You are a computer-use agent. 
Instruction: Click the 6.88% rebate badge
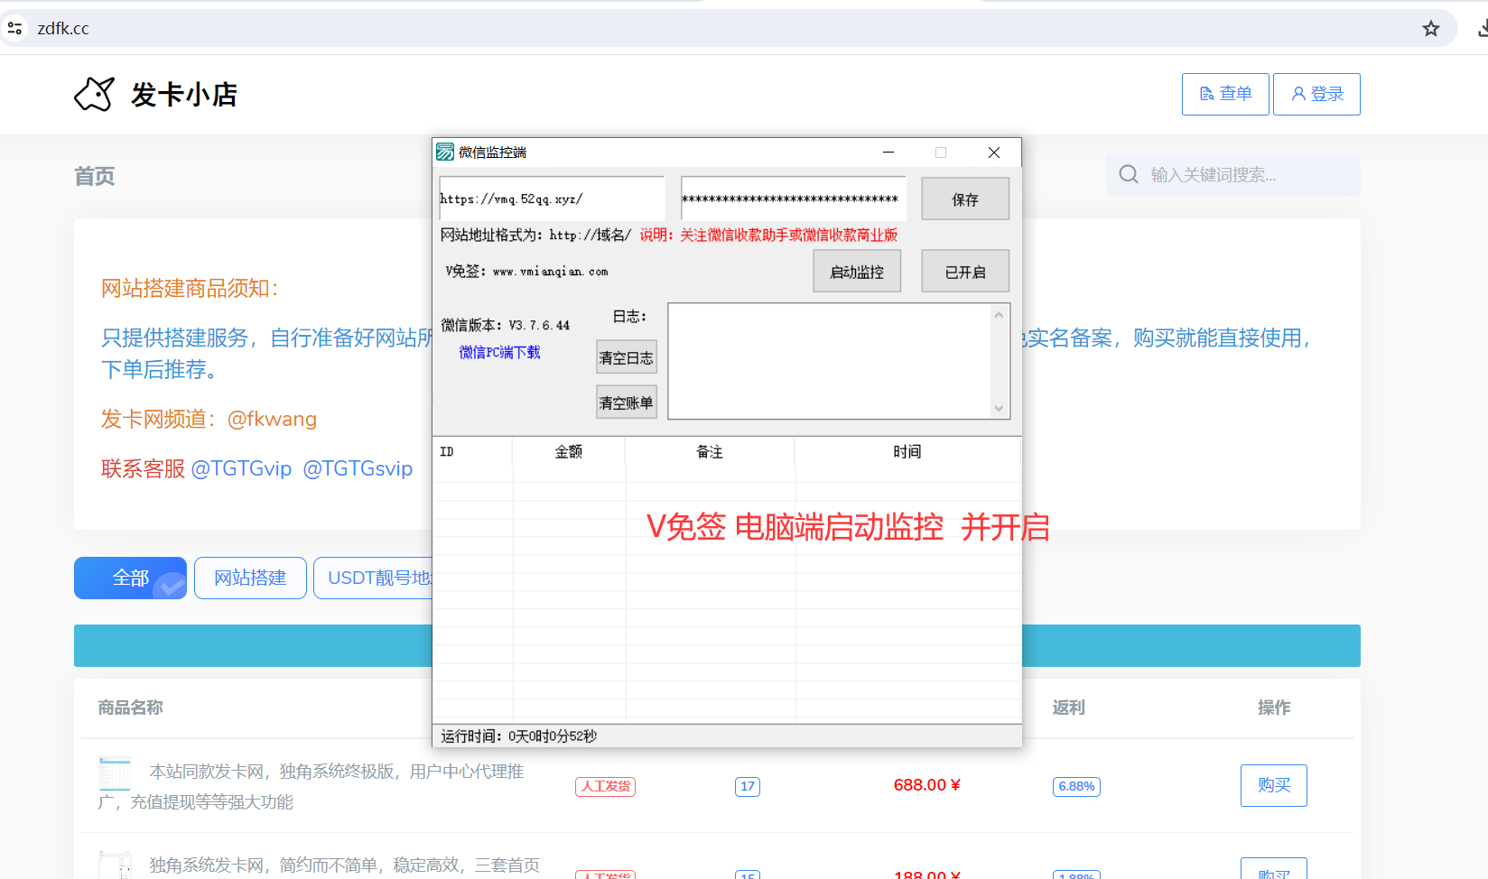coord(1076,786)
